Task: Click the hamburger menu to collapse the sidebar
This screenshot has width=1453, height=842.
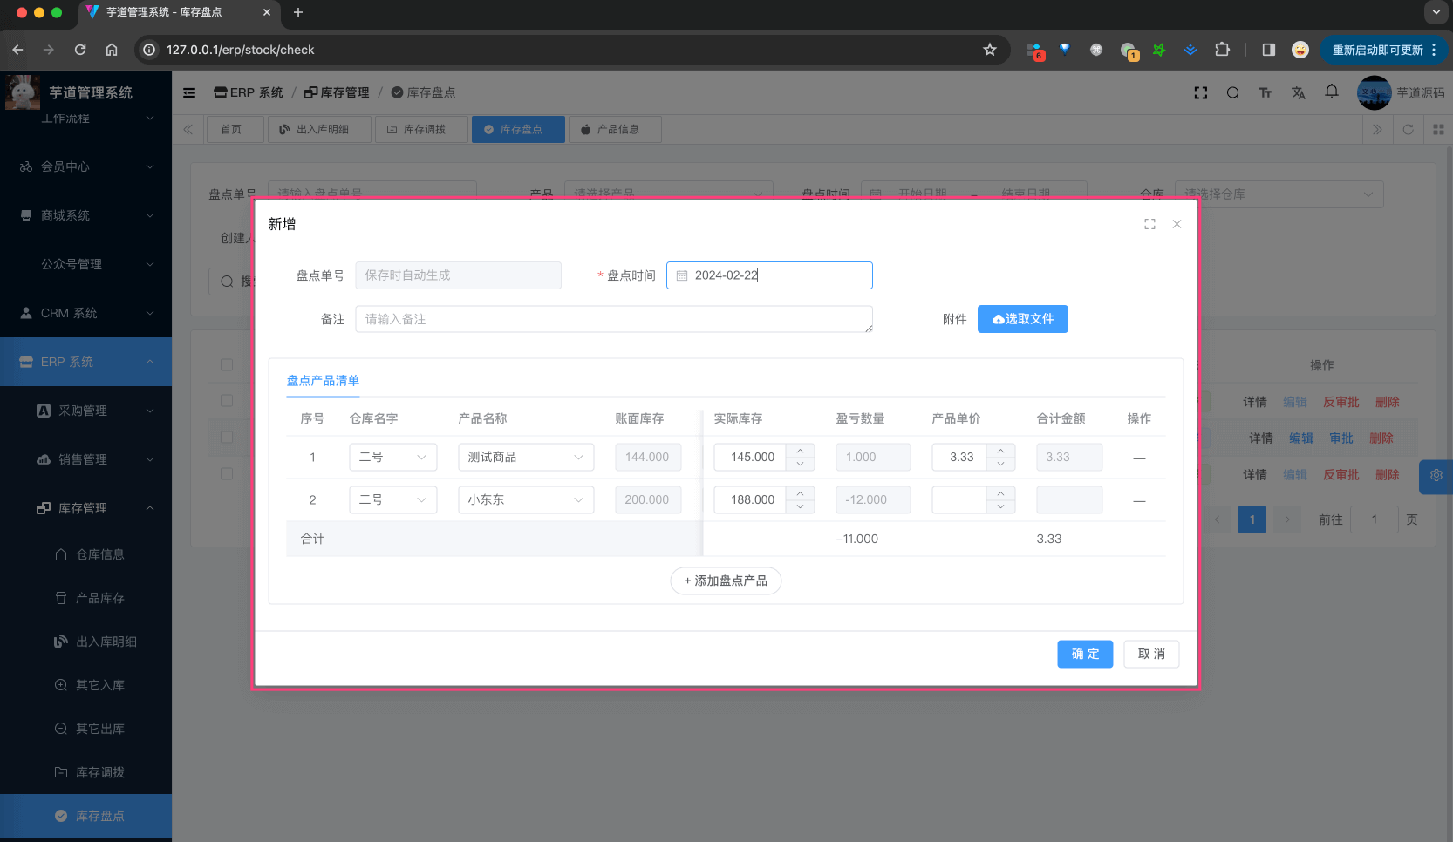Action: pyautogui.click(x=189, y=92)
